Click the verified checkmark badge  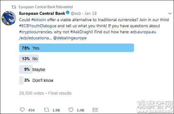click(68, 12)
